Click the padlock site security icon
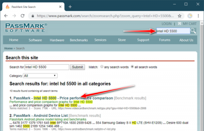 [x=33, y=16]
